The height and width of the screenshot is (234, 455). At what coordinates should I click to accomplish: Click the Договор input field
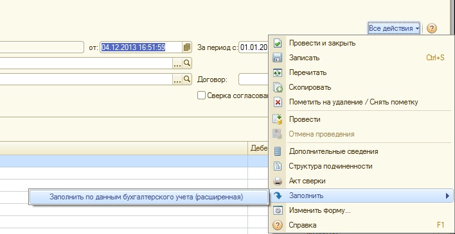(253, 79)
